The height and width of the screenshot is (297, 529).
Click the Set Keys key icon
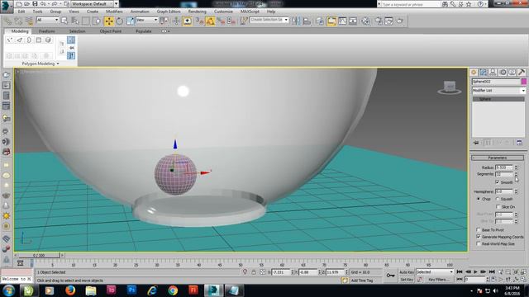point(390,276)
